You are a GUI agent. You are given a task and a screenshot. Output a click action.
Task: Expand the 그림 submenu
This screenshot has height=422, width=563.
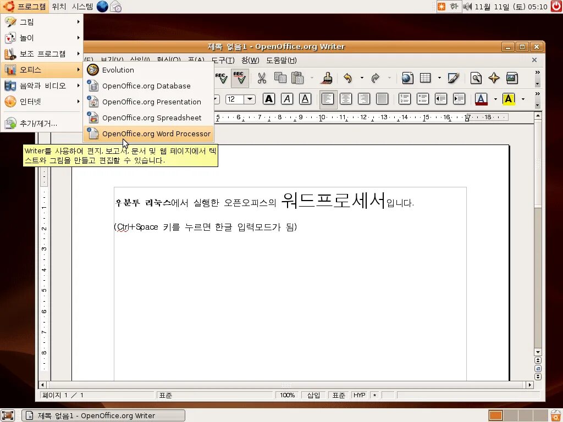tap(42, 22)
